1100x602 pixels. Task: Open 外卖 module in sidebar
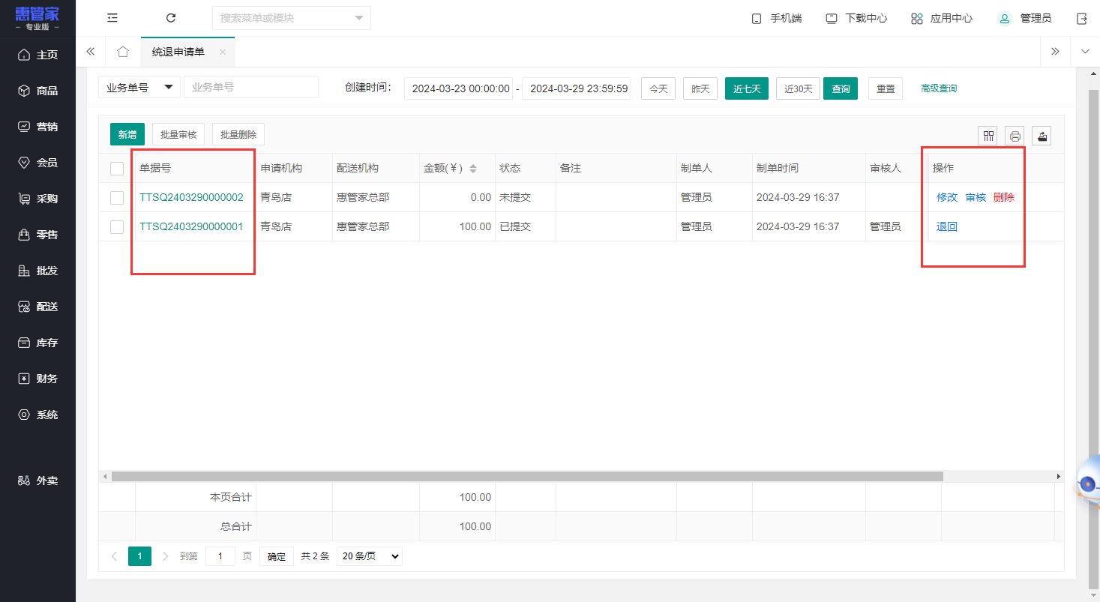pyautogui.click(x=37, y=481)
